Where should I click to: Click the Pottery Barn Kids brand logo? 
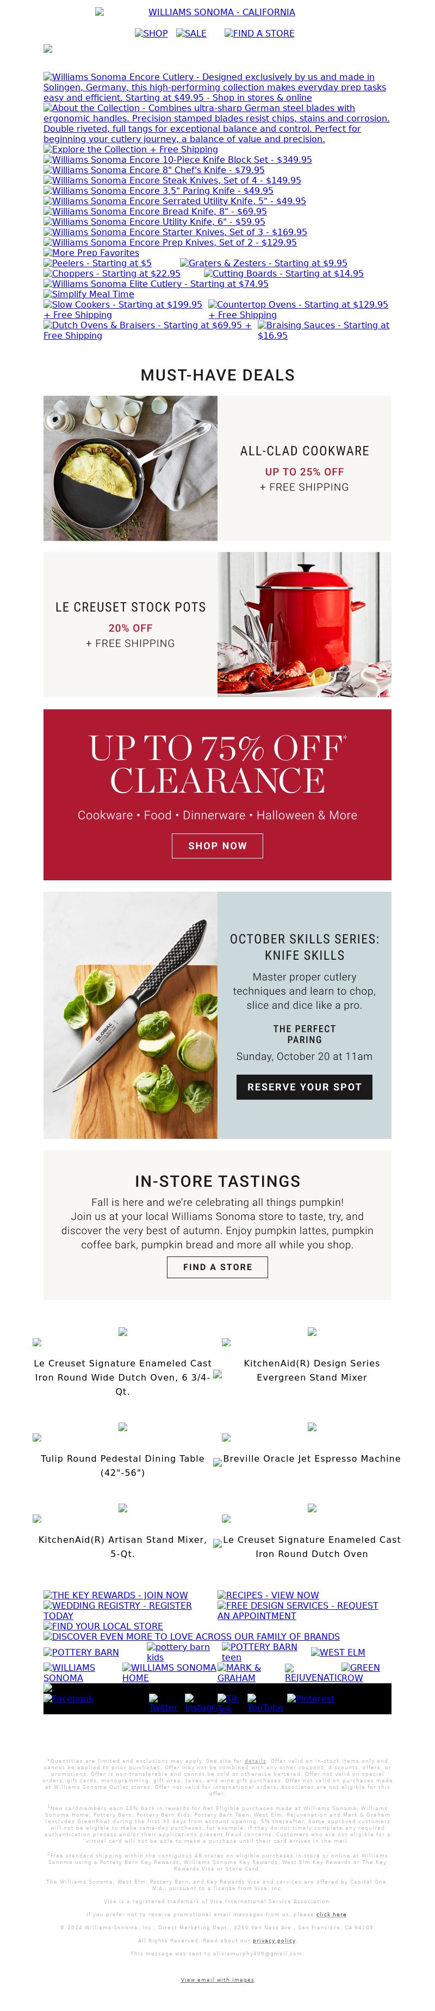178,1652
